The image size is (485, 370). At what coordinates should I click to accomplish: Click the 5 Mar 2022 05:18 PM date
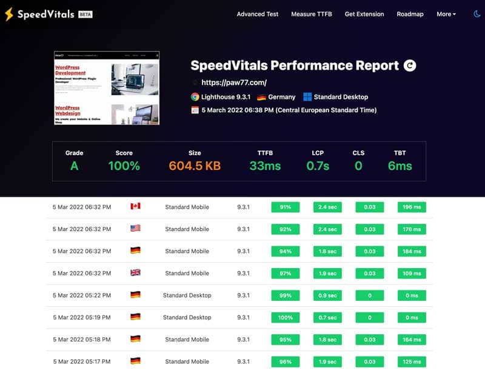pos(82,340)
